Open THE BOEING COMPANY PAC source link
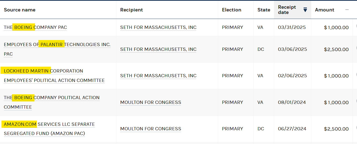The width and height of the screenshot is (357, 144). 35,27
